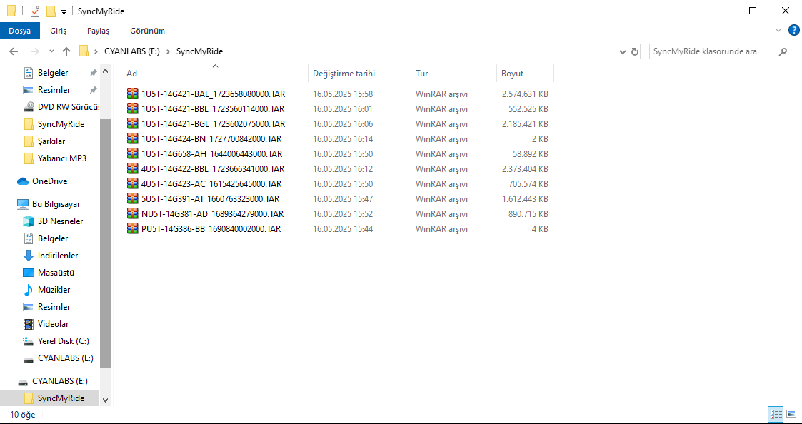Screen dimensions: 802x424
Task: Click WinRAR icon of PU5T-14G386-BB file
Action: 133,228
